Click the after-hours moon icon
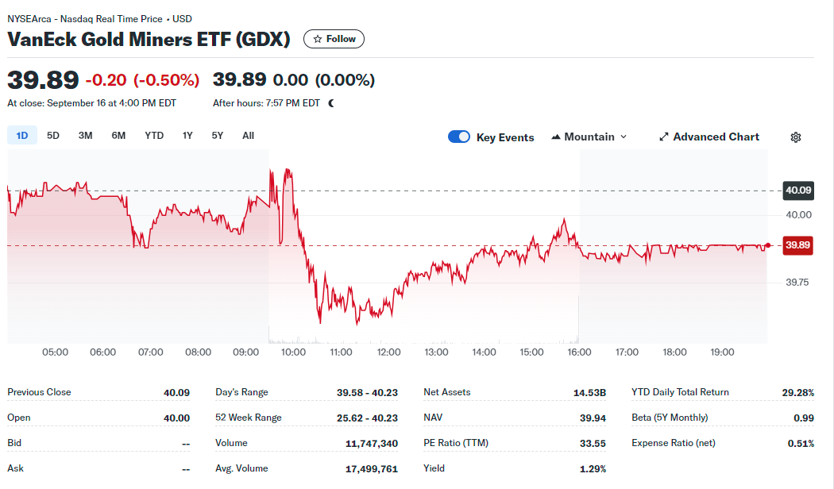 [331, 103]
